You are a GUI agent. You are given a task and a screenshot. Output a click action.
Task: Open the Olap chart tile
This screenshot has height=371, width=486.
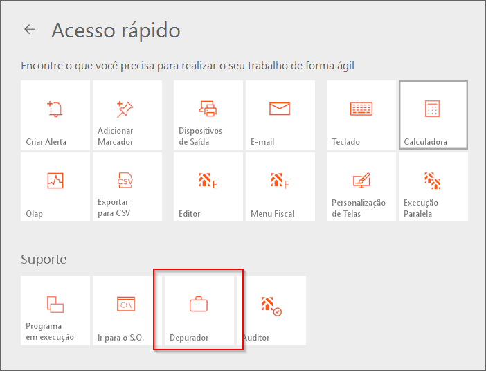(x=55, y=187)
